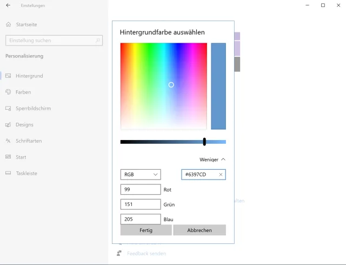Click the Farben palette icon
Screen dimensions: 346x265
click(x=8, y=92)
